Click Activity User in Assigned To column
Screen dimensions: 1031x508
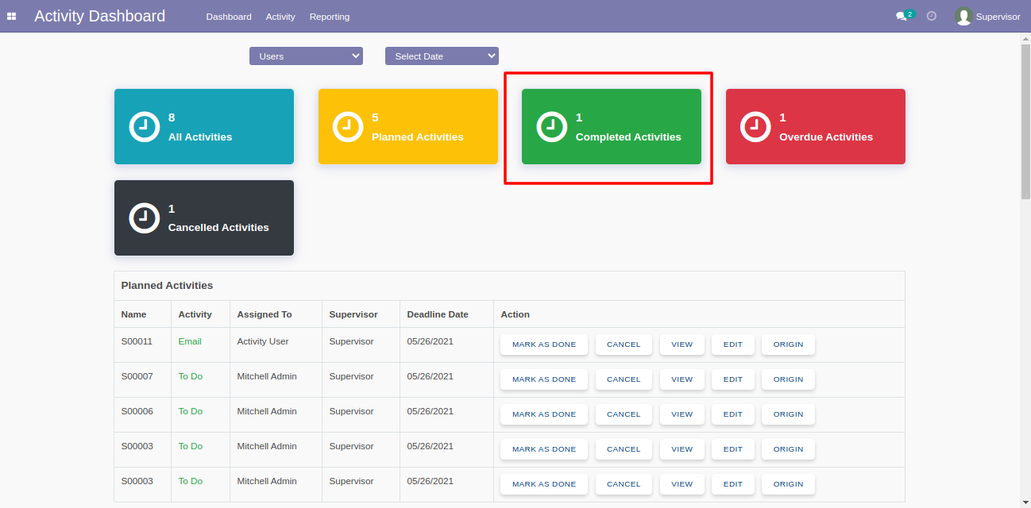pos(263,341)
